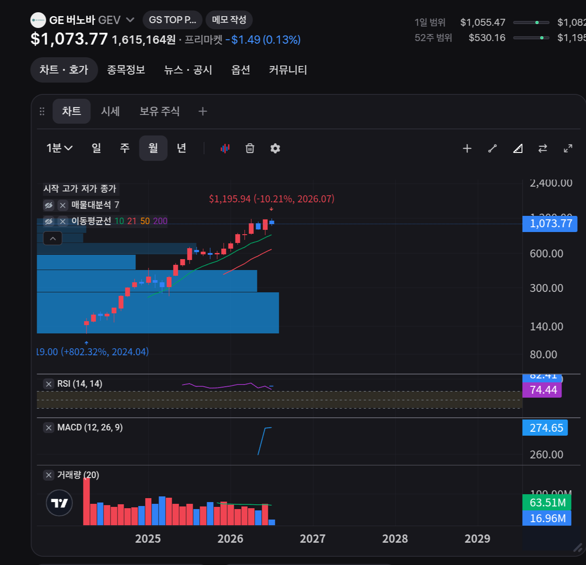Select the triangle ruler measure tool
586x565 pixels.
tap(518, 149)
